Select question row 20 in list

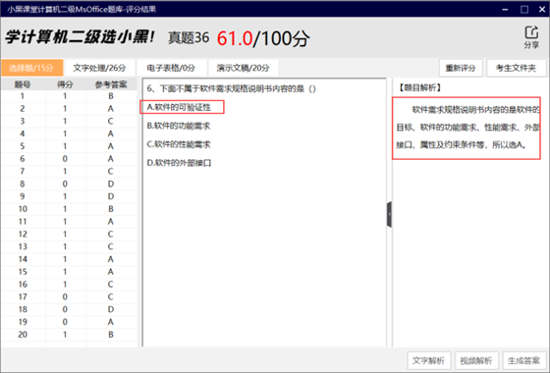(69, 335)
